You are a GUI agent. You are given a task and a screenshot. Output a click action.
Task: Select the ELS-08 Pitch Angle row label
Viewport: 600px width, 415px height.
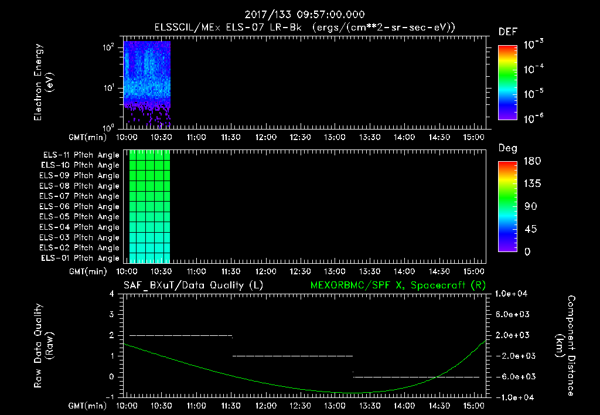coord(80,186)
